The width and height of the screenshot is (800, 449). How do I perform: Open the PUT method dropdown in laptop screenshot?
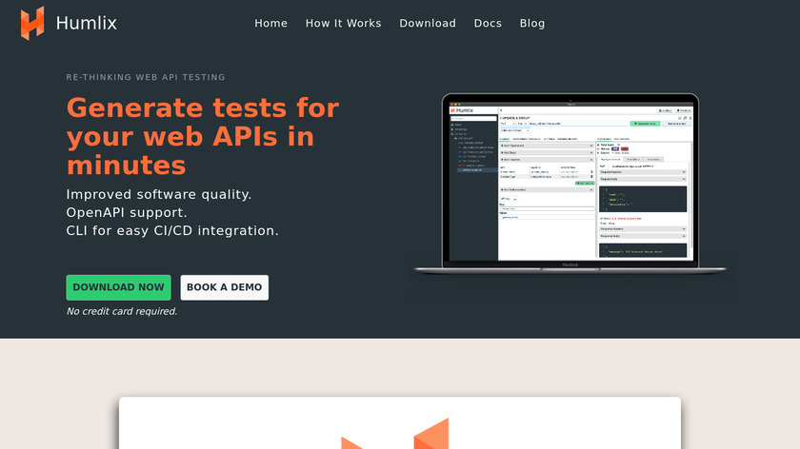click(508, 124)
